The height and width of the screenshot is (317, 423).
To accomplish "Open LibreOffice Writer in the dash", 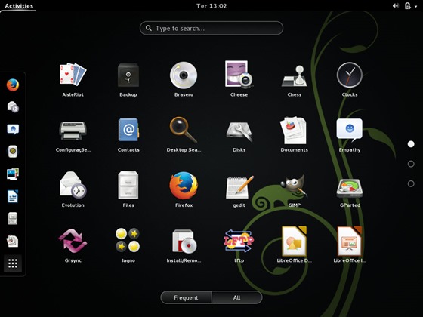I will click(x=13, y=196).
